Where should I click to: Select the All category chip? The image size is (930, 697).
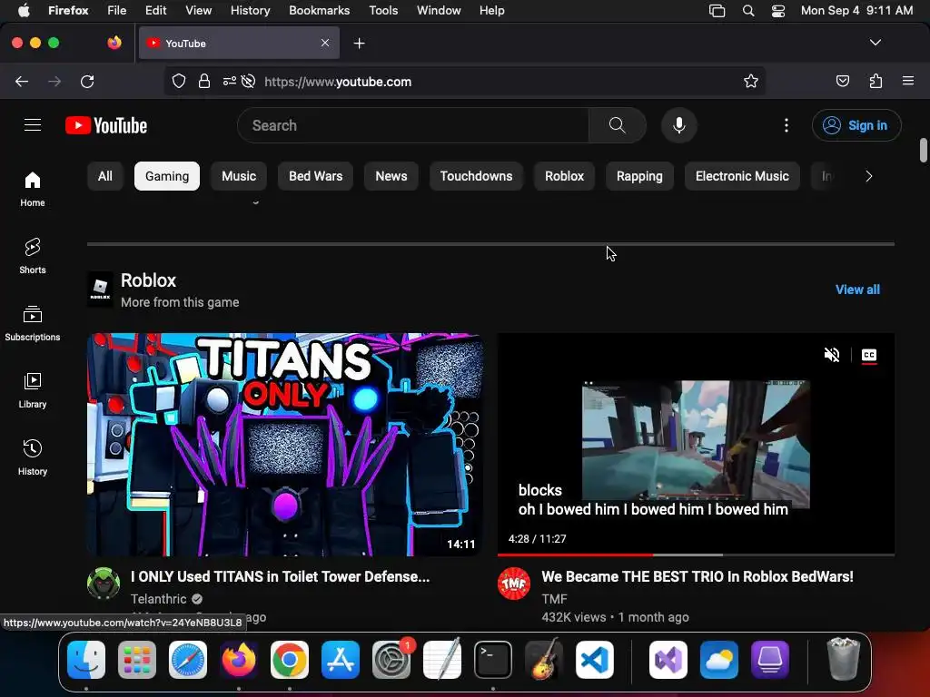coord(105,176)
